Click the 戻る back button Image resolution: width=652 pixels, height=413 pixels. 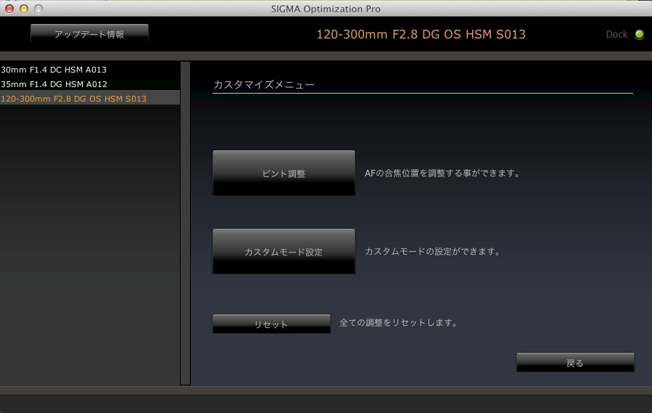pyautogui.click(x=575, y=362)
